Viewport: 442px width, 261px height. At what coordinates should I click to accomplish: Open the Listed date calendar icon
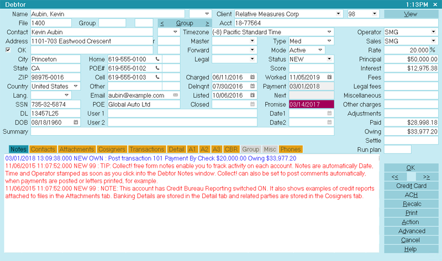pos(252,95)
